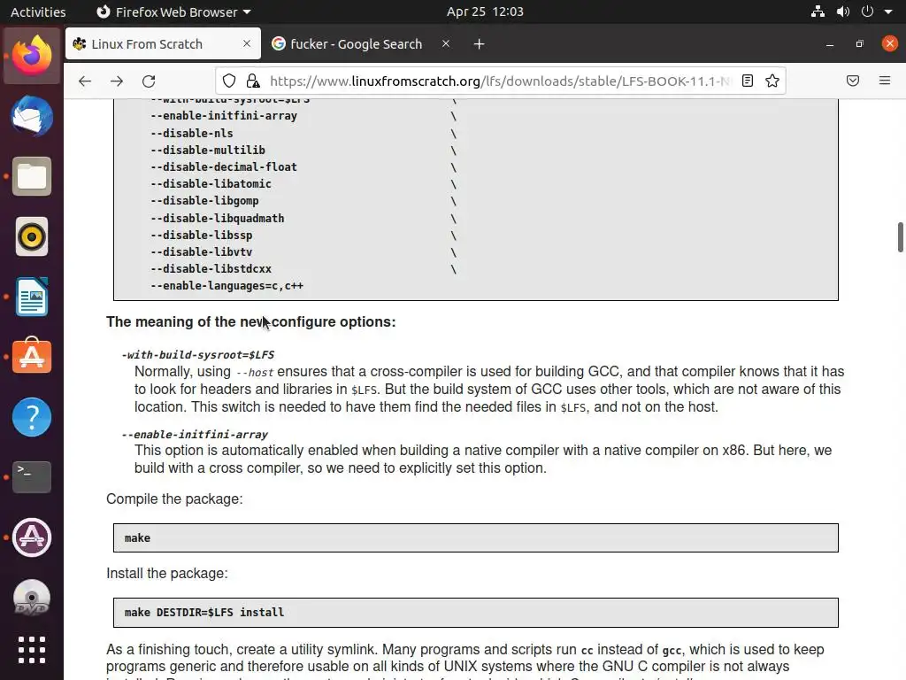Click the make command code block
Screen dimensions: 906x680
click(475, 537)
